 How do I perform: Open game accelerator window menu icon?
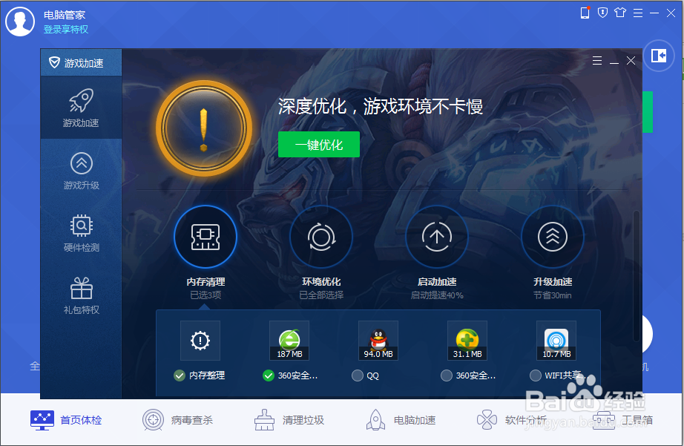coord(597,61)
